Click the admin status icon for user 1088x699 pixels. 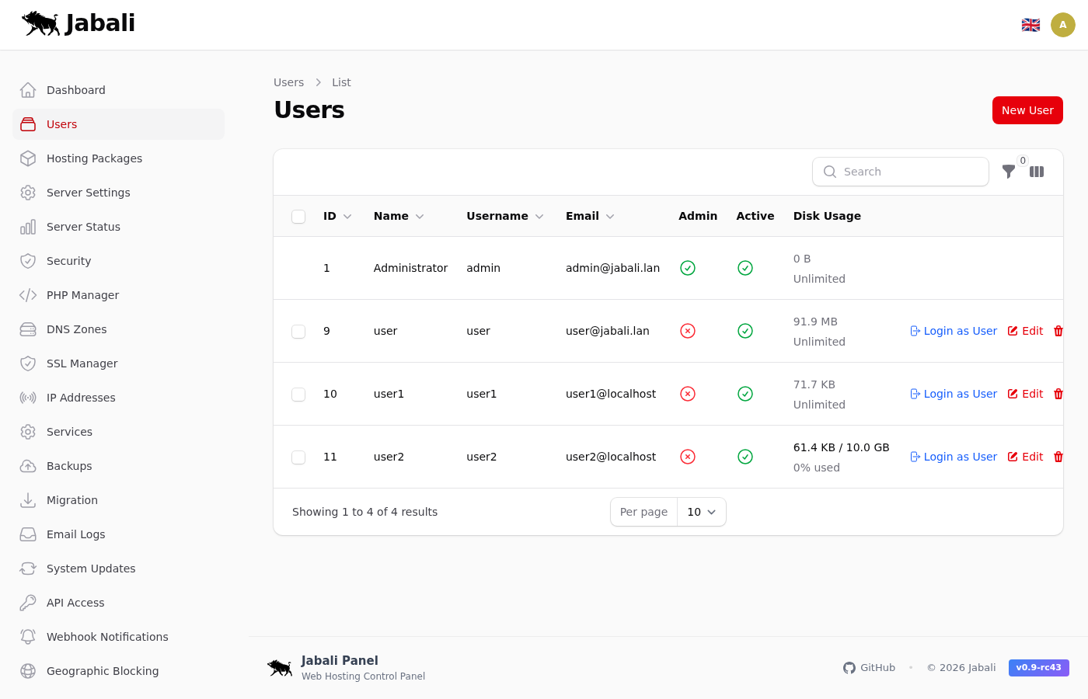click(688, 331)
